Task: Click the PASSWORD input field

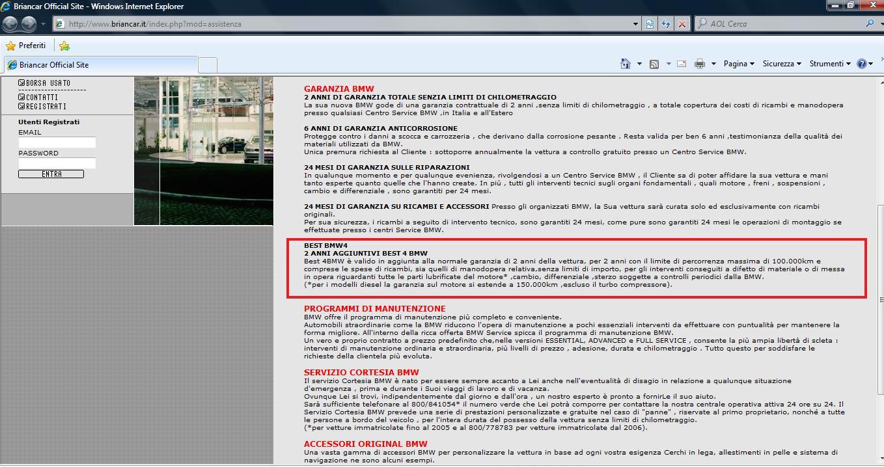Action: click(57, 163)
